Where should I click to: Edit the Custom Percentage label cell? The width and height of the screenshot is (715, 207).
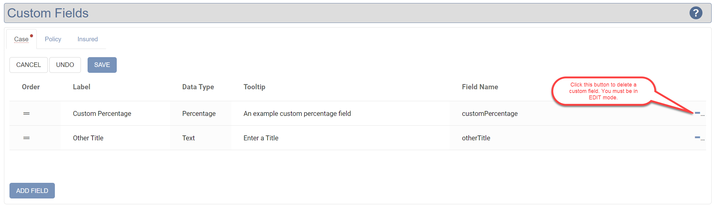[102, 113]
